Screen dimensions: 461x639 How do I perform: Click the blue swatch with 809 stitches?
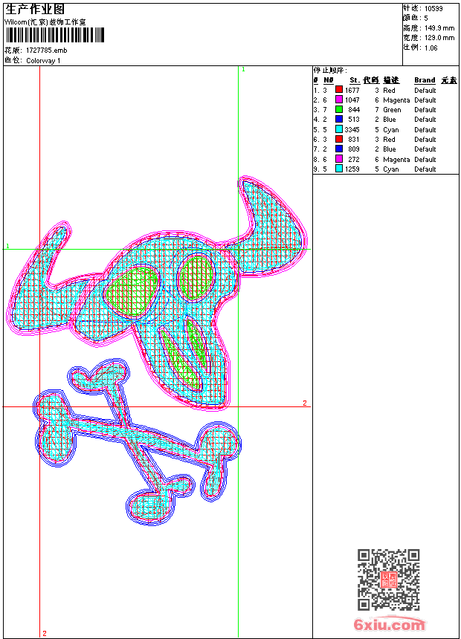339,149
